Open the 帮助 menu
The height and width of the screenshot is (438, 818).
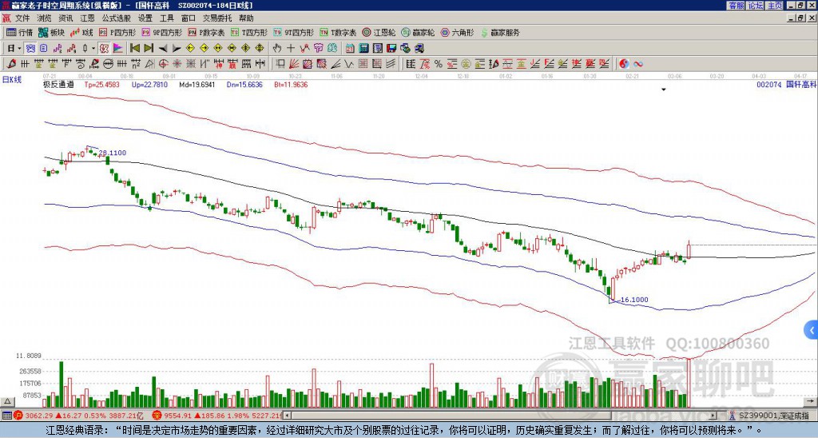[246, 18]
